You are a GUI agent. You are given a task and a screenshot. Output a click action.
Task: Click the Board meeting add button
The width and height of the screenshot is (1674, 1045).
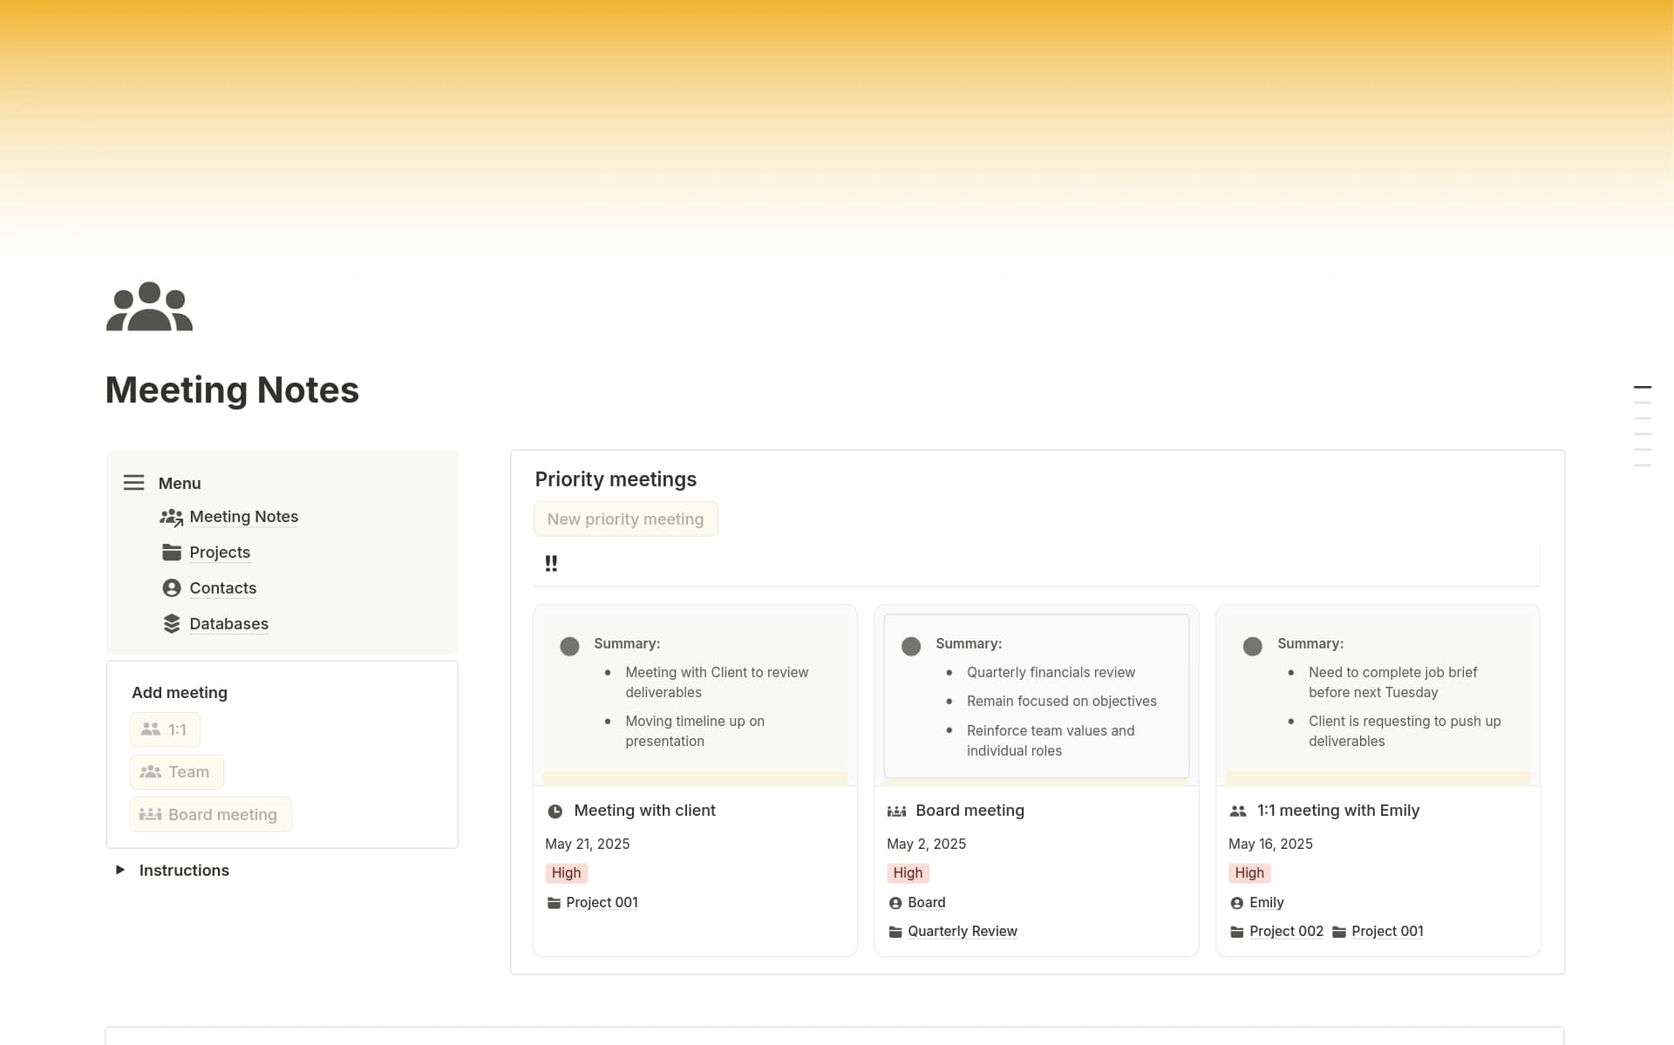(210, 814)
